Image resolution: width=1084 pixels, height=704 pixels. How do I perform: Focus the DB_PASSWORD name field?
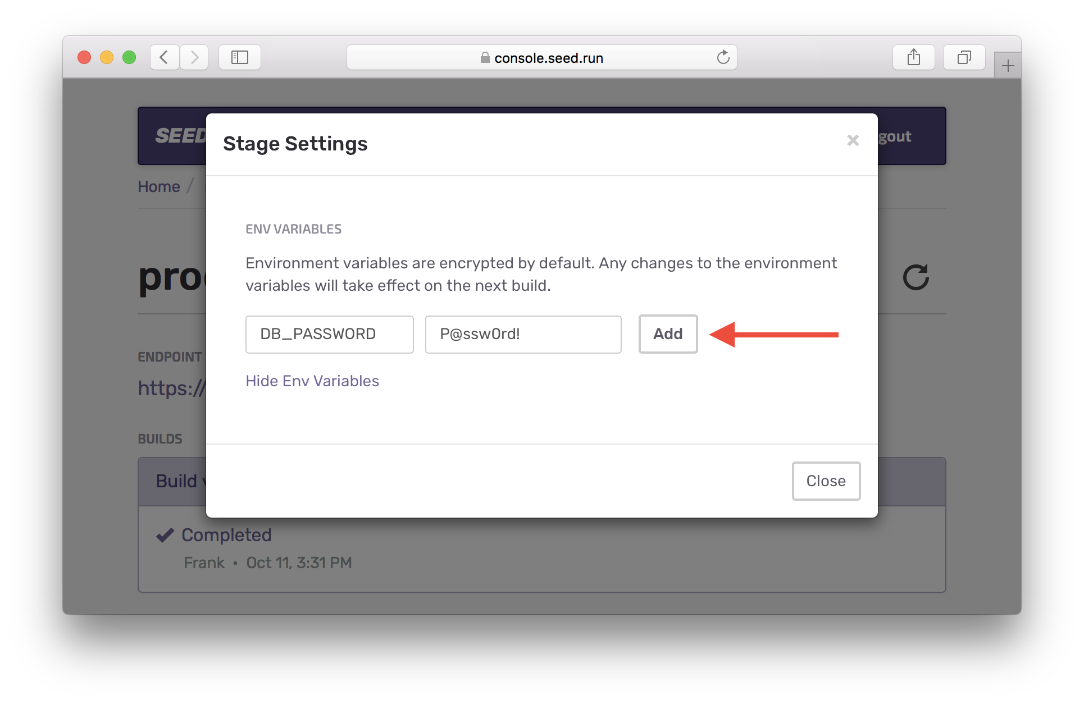tap(329, 335)
